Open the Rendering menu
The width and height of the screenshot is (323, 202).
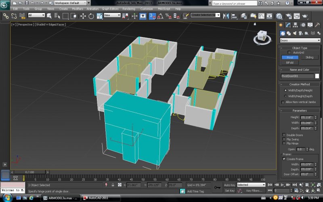point(129,8)
